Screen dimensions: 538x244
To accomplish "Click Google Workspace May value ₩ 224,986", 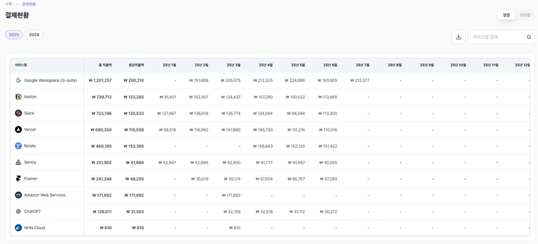I will (x=295, y=80).
